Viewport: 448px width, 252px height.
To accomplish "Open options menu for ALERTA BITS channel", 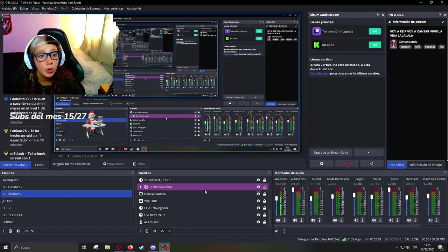I will [x=301, y=220].
